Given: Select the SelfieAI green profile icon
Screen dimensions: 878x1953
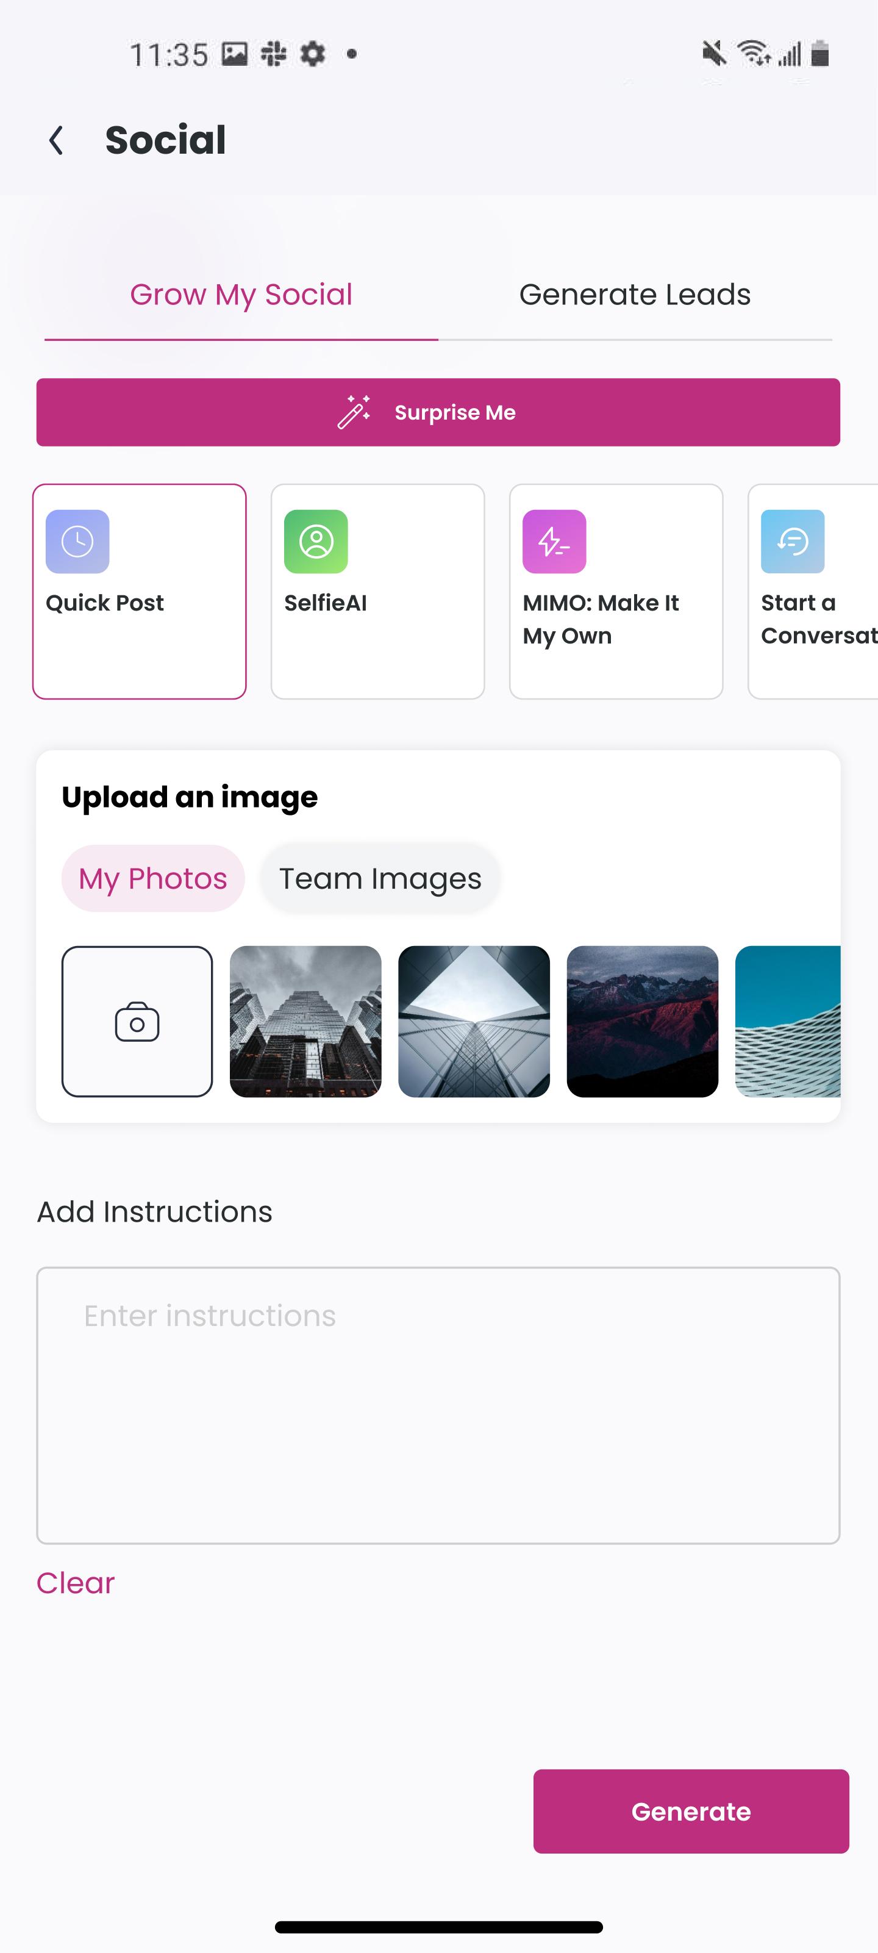Looking at the screenshot, I should point(316,542).
